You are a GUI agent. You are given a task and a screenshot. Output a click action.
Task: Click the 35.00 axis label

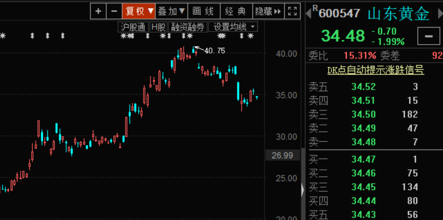pos(286,95)
